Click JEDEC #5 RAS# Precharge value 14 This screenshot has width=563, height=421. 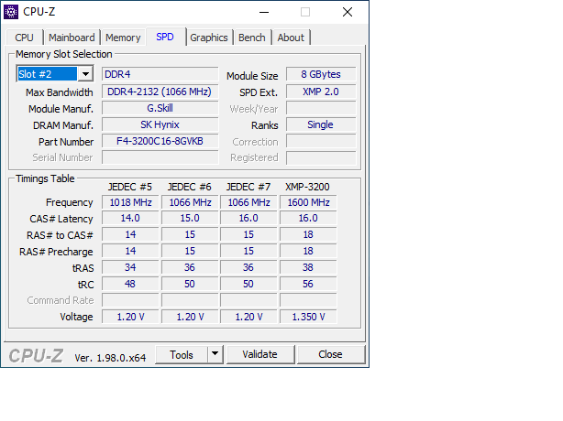(x=130, y=251)
